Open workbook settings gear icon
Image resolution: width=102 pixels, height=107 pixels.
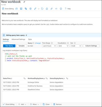[x=30, y=9]
